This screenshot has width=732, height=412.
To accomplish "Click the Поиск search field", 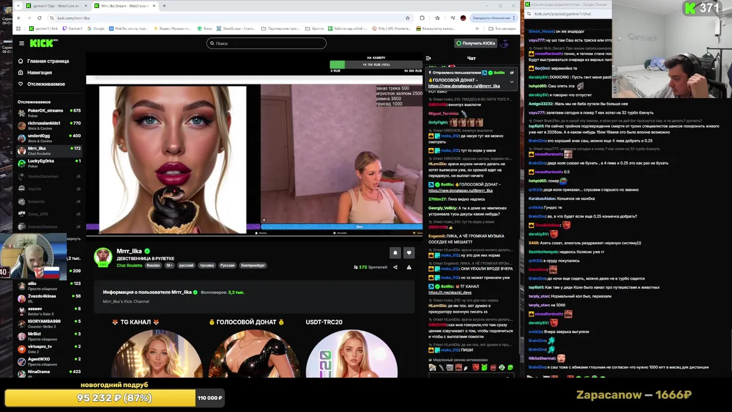I will point(266,43).
